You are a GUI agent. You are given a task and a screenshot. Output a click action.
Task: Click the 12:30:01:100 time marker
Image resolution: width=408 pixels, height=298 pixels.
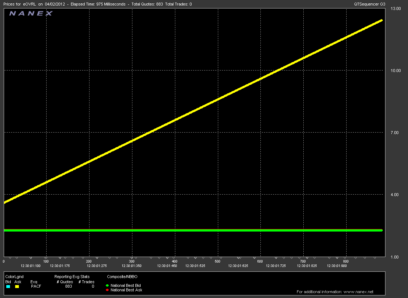pos(30,266)
